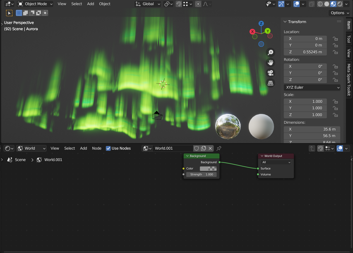Screen dimensions: 353x253
Task: Toggle viewport overlays in 3D view
Action: tap(297, 4)
